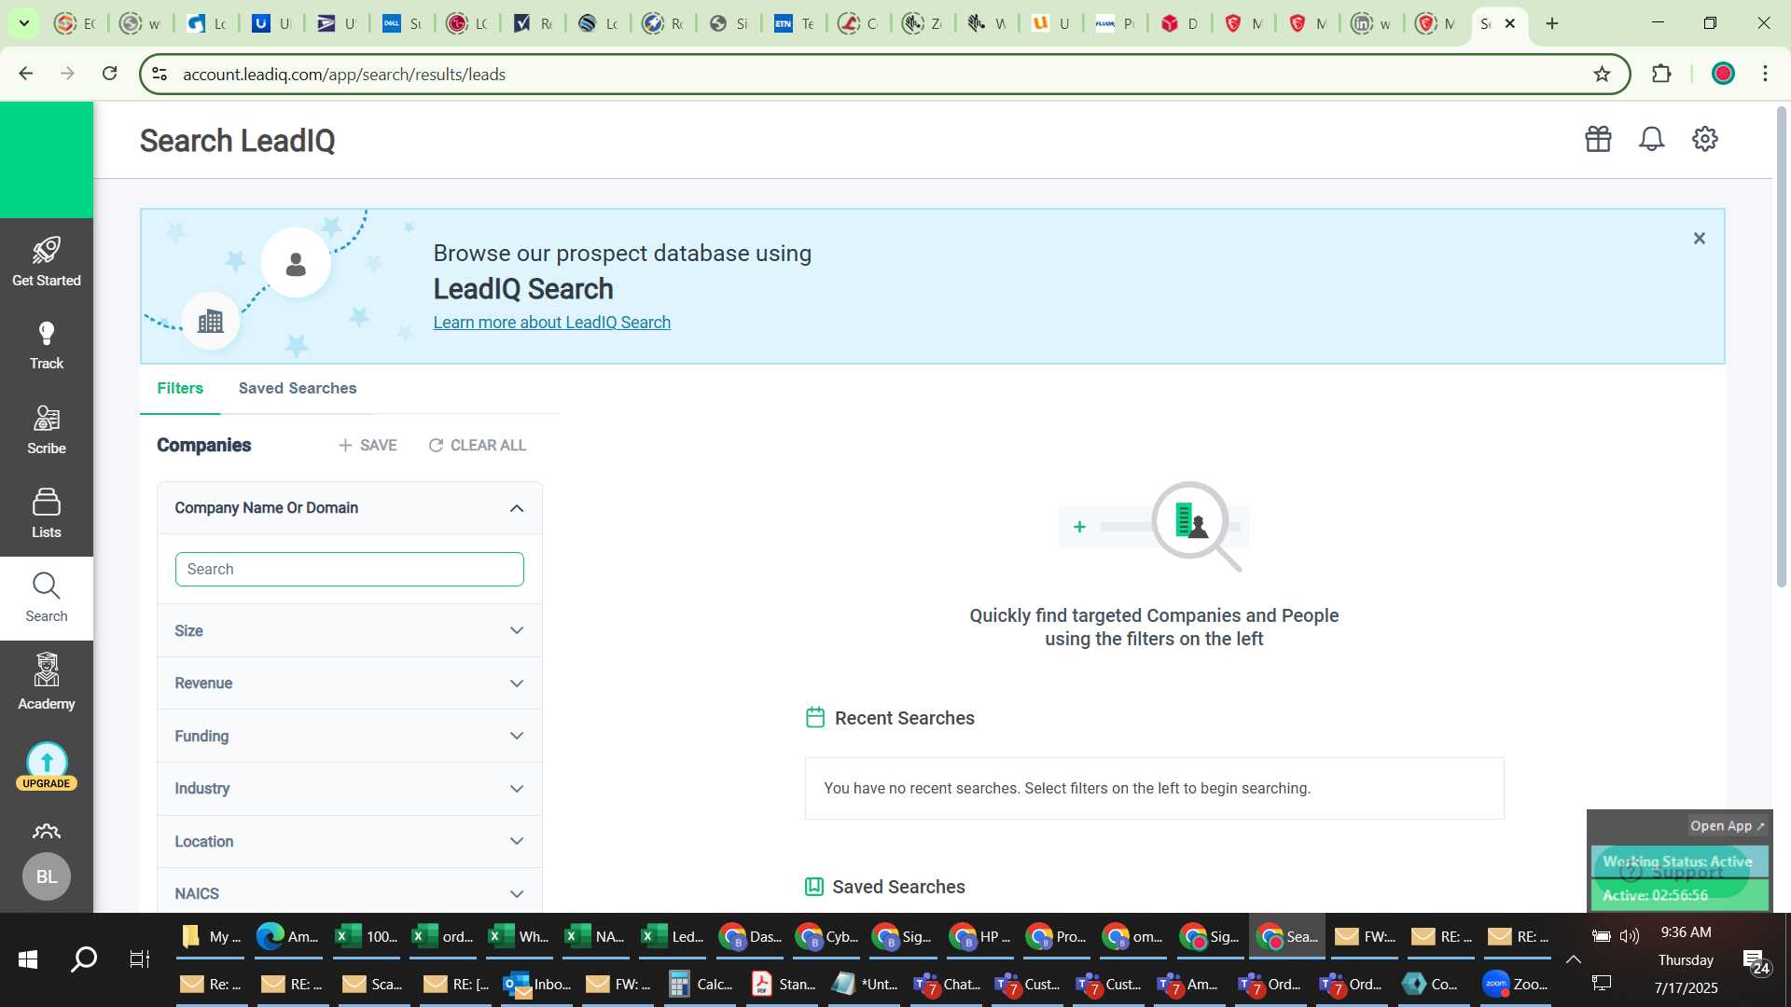
Task: Switch to the active LeadIQ browser tab
Action: (1486, 23)
